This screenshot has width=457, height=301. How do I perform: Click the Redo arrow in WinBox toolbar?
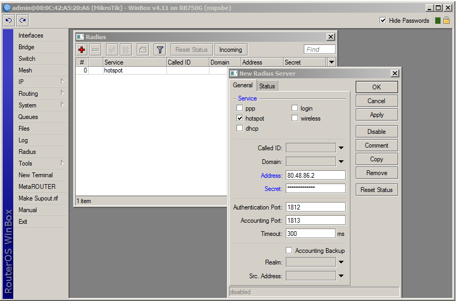(x=22, y=21)
